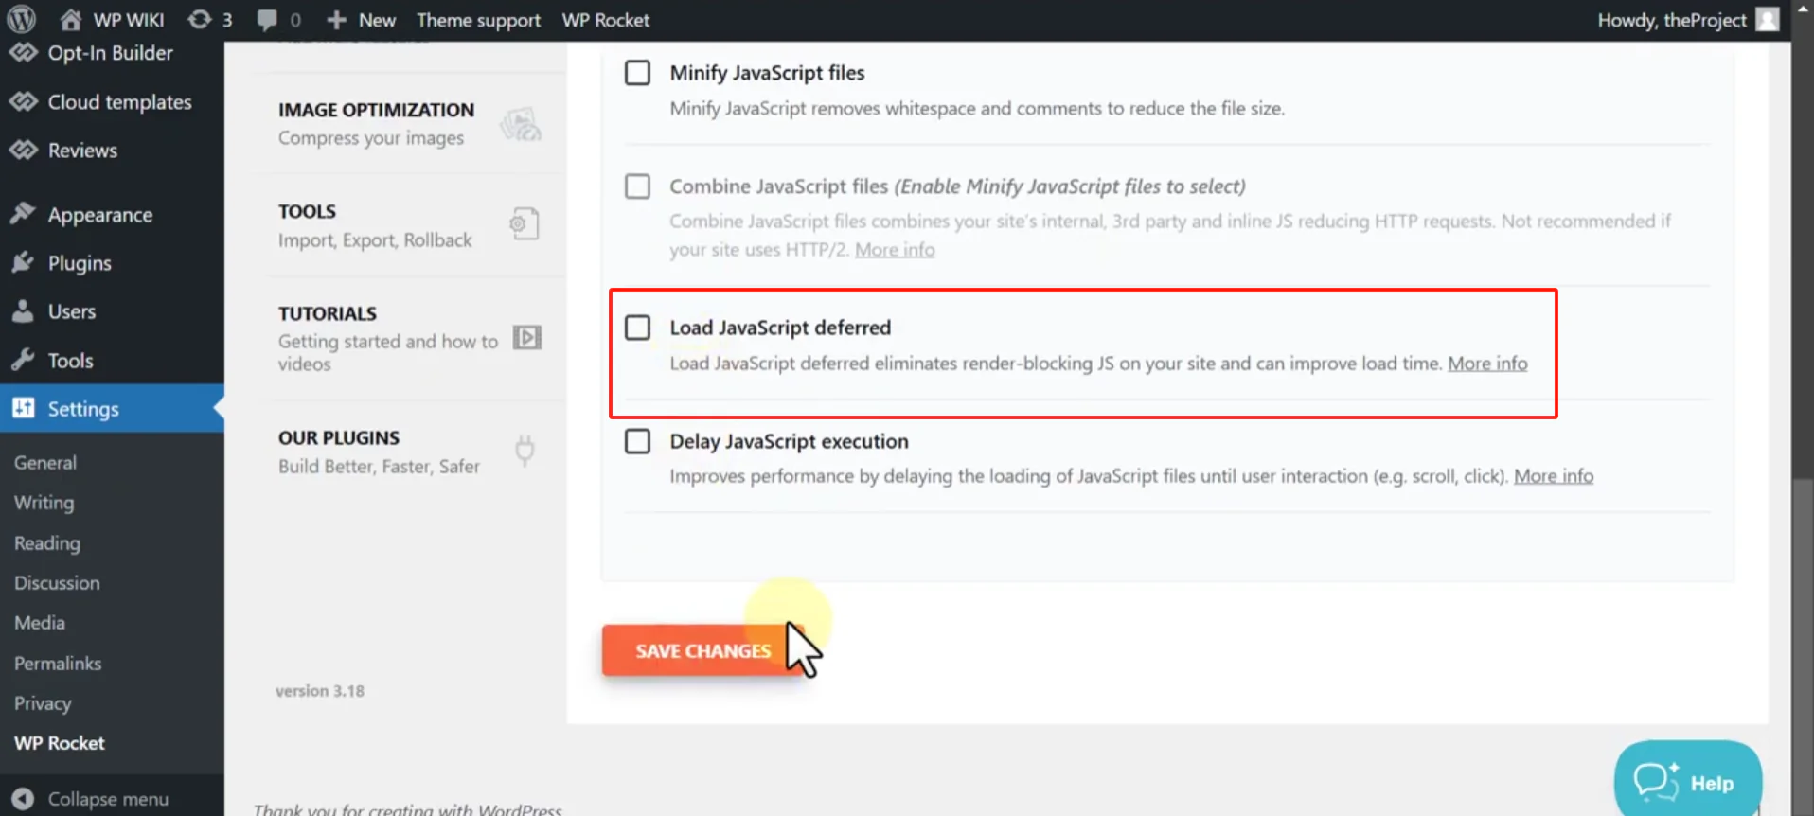
Task: Check Delay JavaScript execution option
Action: click(x=637, y=441)
